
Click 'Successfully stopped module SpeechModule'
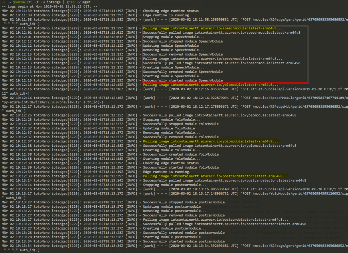pos(182,41)
